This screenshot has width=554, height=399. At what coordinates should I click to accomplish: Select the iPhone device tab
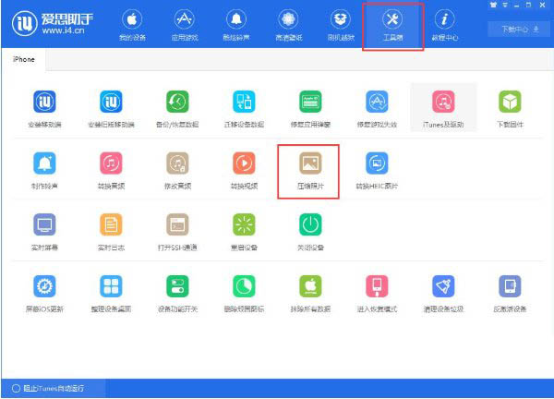pyautogui.click(x=24, y=59)
